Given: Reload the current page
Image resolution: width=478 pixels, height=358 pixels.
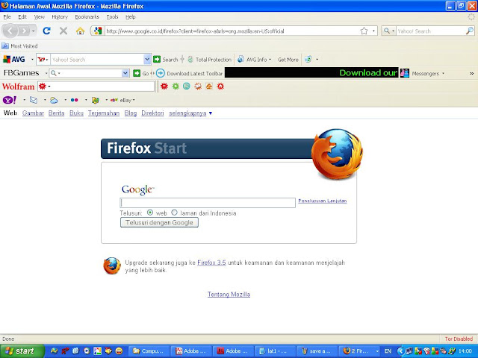Looking at the screenshot, I should click(46, 31).
